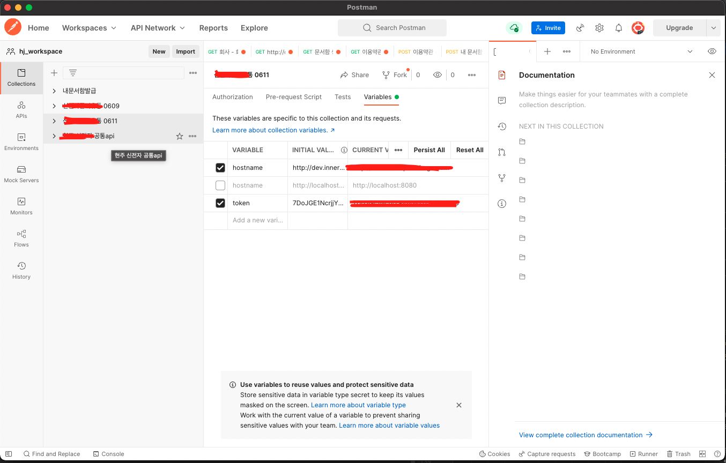Click the Search Postman field

pyautogui.click(x=392, y=28)
